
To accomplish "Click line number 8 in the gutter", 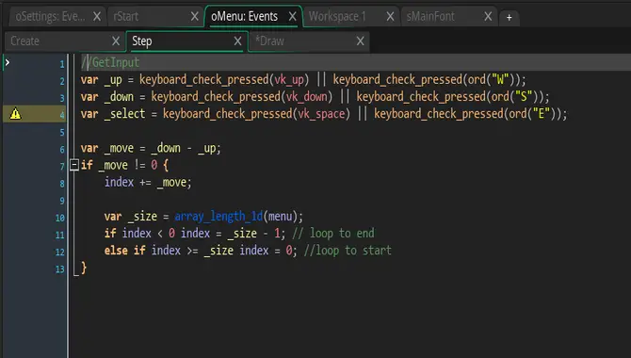I will coord(62,184).
